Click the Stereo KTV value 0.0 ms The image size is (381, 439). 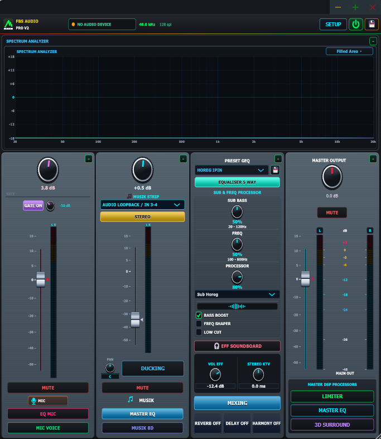pos(258,386)
